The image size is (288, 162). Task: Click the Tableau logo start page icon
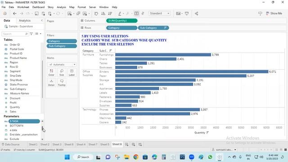pyautogui.click(x=5, y=13)
